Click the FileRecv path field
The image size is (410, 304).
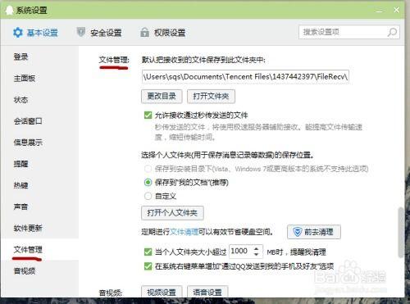click(x=245, y=77)
